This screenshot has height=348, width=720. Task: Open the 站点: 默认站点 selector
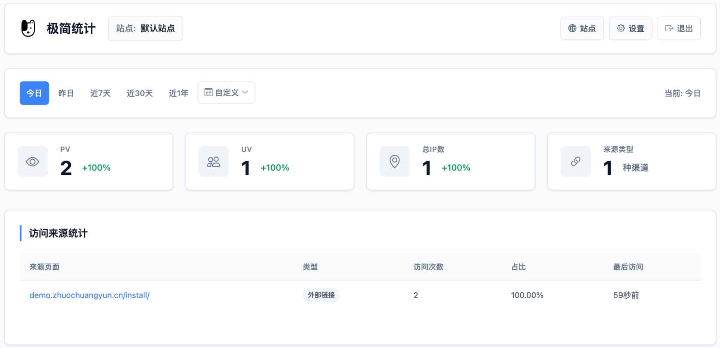(146, 28)
